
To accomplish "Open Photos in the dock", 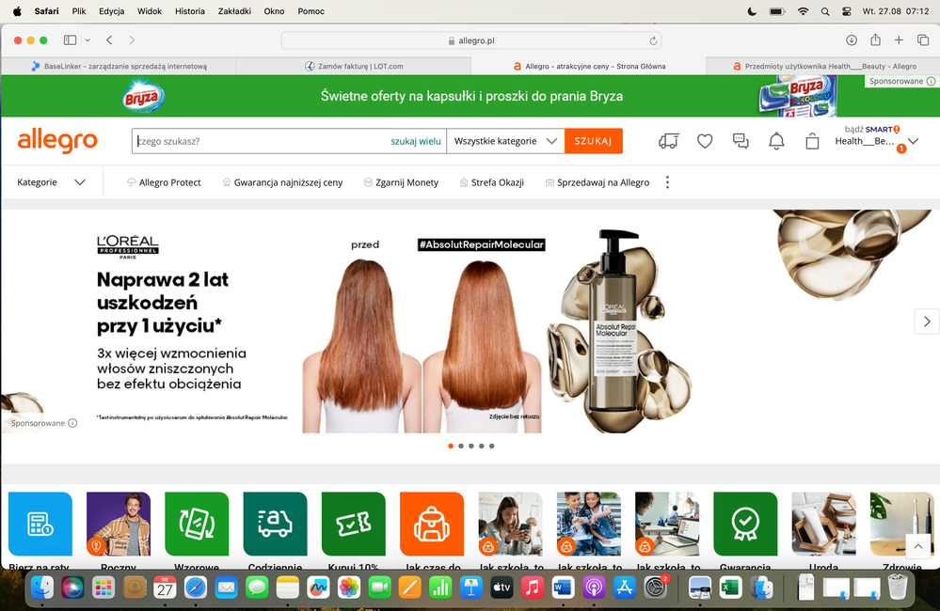I will (349, 588).
